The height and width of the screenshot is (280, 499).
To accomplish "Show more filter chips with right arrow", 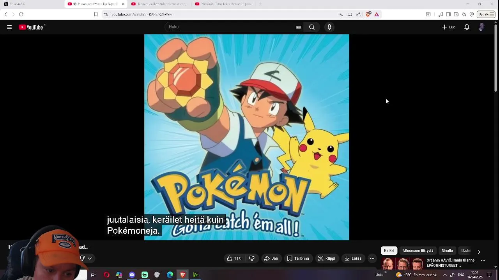I will [x=479, y=252].
